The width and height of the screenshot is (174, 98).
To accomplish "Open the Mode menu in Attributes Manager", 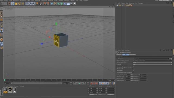I will [119, 50].
